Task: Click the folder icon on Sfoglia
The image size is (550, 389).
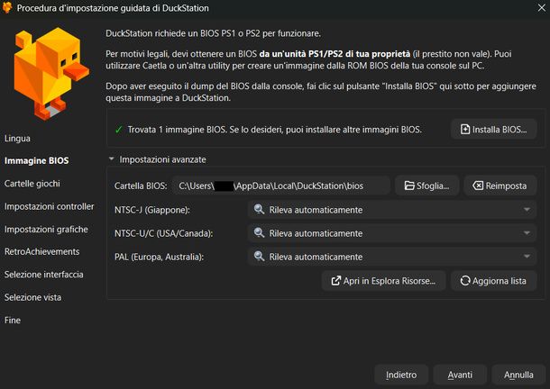Action: [x=409, y=185]
